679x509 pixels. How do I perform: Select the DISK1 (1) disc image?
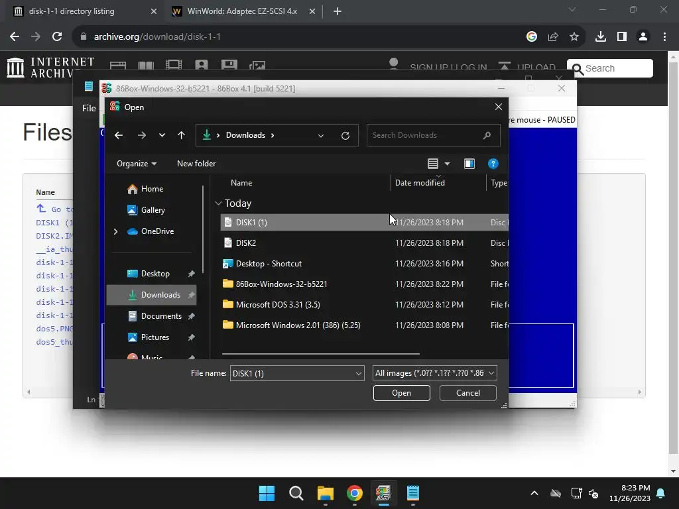364,223
